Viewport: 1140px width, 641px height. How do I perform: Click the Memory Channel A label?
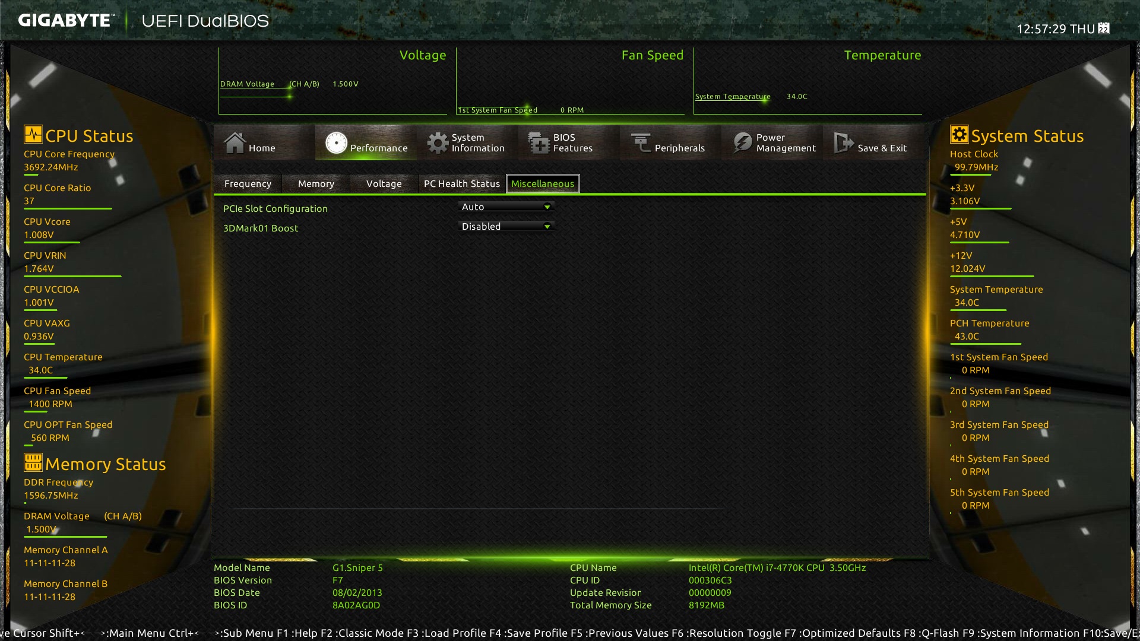[66, 550]
